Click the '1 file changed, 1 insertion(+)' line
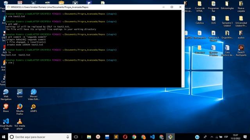 pyautogui.click(x=26, y=42)
